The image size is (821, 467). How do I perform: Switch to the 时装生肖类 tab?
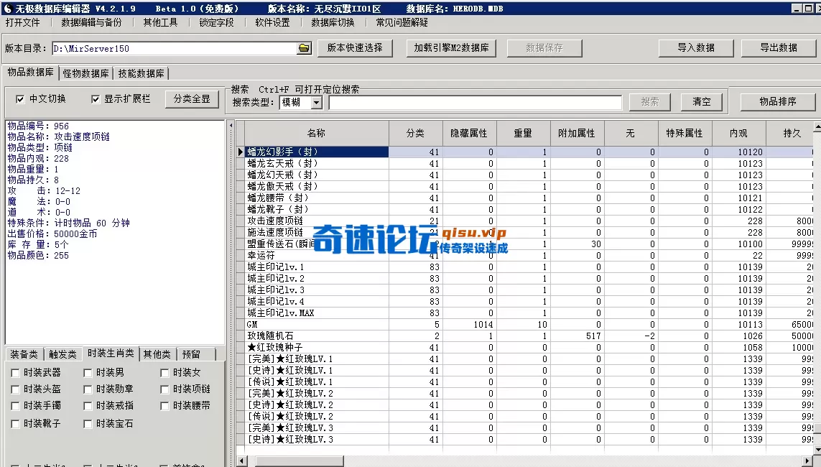point(111,353)
